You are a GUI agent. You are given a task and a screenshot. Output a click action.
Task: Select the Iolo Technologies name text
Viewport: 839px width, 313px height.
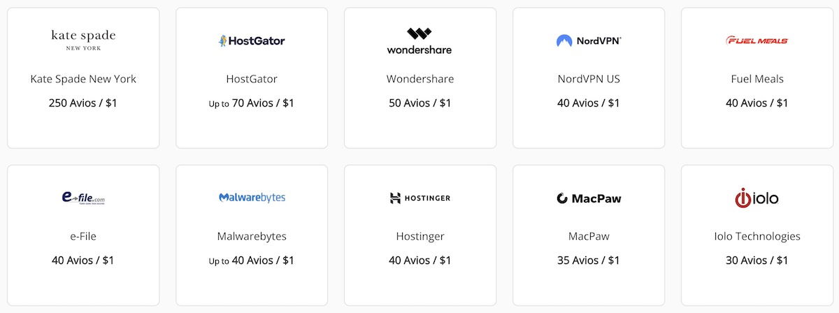[756, 236]
